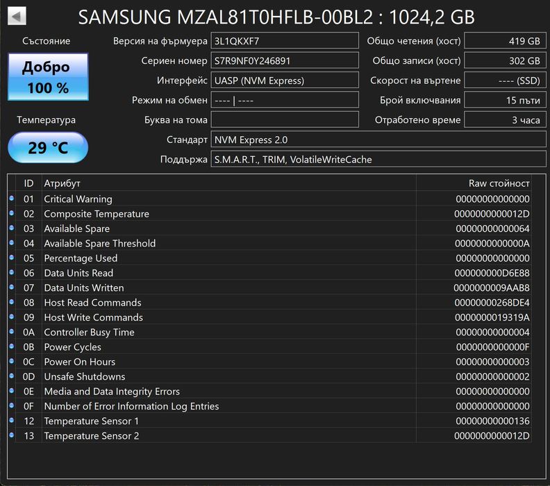Select the Percentage Used attribute name
Viewport: 550px width, 486px height.
(x=81, y=258)
